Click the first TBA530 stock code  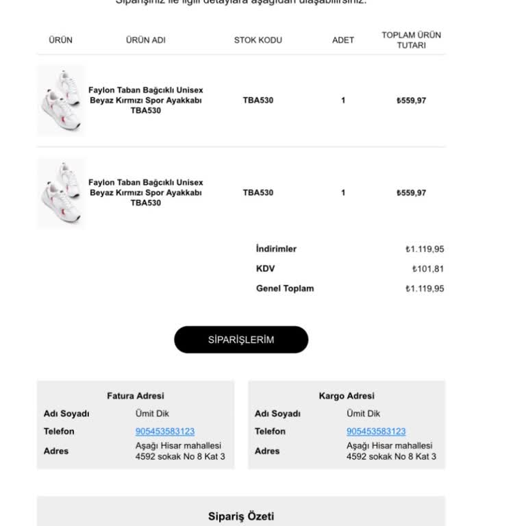[x=258, y=100]
